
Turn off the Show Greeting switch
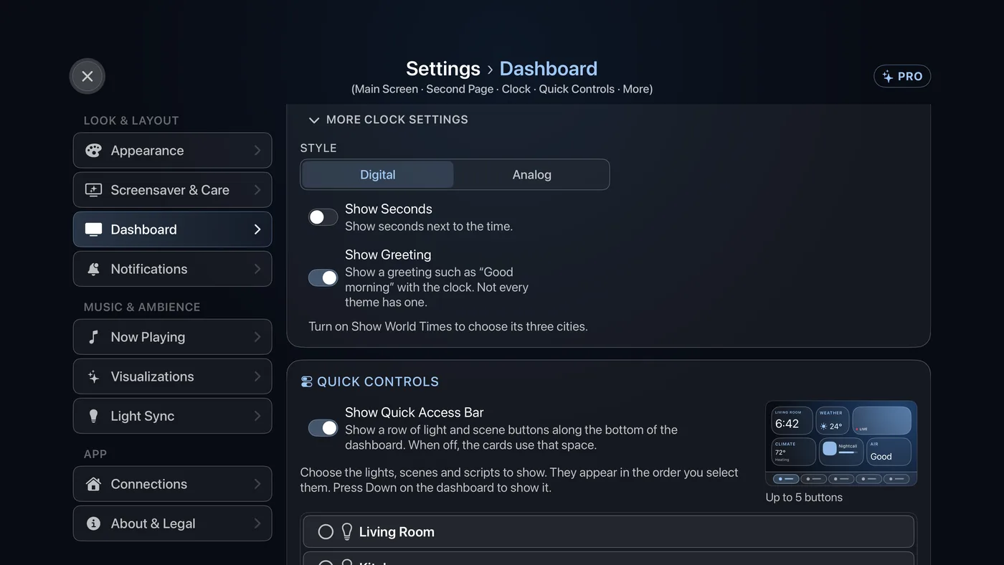(x=323, y=277)
